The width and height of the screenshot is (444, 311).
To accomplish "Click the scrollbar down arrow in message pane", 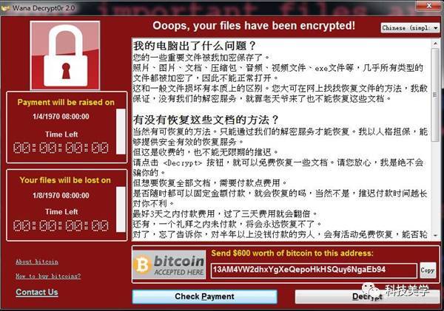I will pos(435,235).
